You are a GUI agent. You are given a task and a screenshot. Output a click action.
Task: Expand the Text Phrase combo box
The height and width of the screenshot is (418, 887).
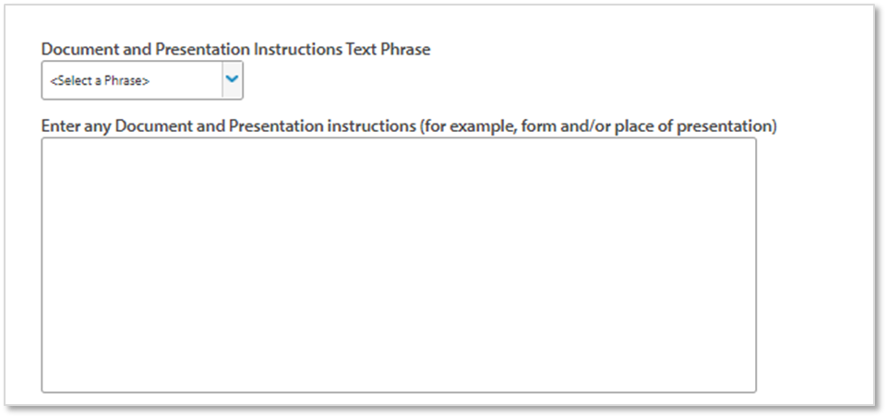point(142,80)
